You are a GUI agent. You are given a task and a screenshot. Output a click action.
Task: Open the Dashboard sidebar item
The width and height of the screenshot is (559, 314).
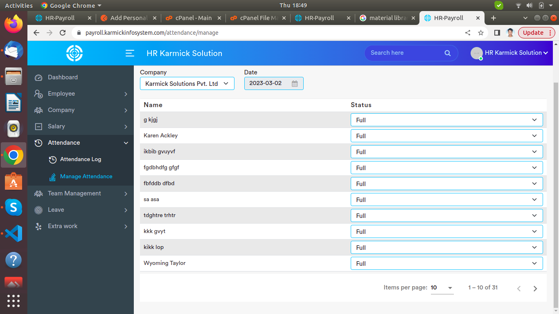pos(63,77)
